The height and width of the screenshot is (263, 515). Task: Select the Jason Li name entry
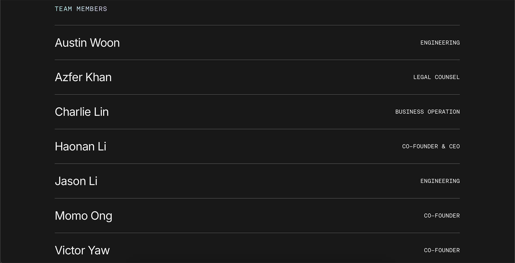76,181
